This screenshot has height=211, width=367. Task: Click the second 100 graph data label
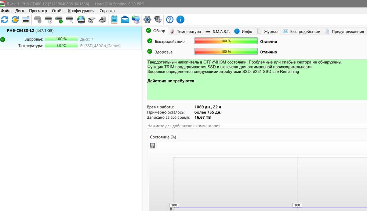point(297,205)
